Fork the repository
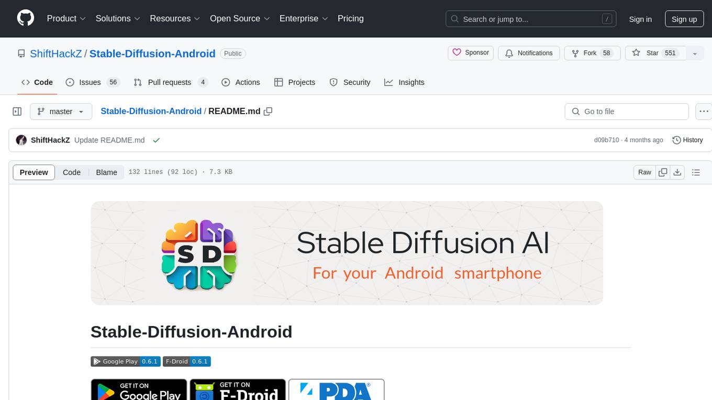 (592, 53)
